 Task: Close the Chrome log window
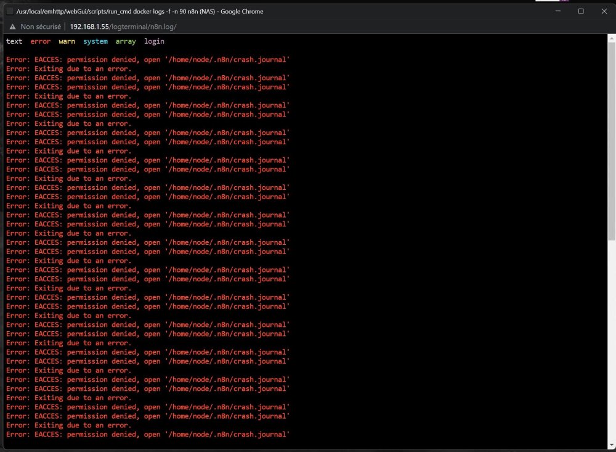click(604, 12)
